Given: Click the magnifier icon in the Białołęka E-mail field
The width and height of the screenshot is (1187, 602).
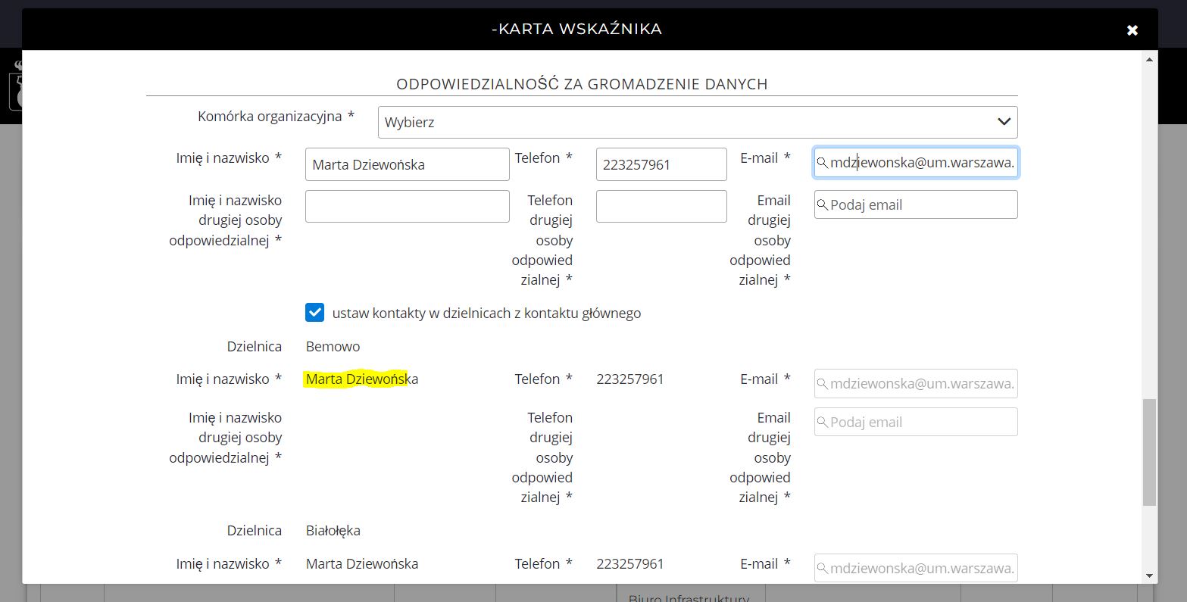Looking at the screenshot, I should coord(822,569).
